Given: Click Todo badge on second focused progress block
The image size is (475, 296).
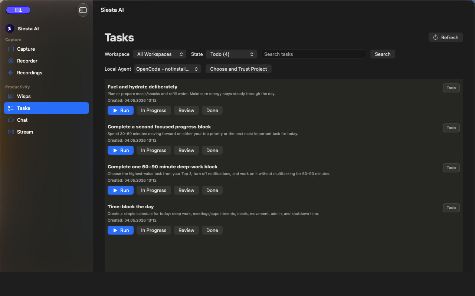Looking at the screenshot, I should tap(451, 128).
